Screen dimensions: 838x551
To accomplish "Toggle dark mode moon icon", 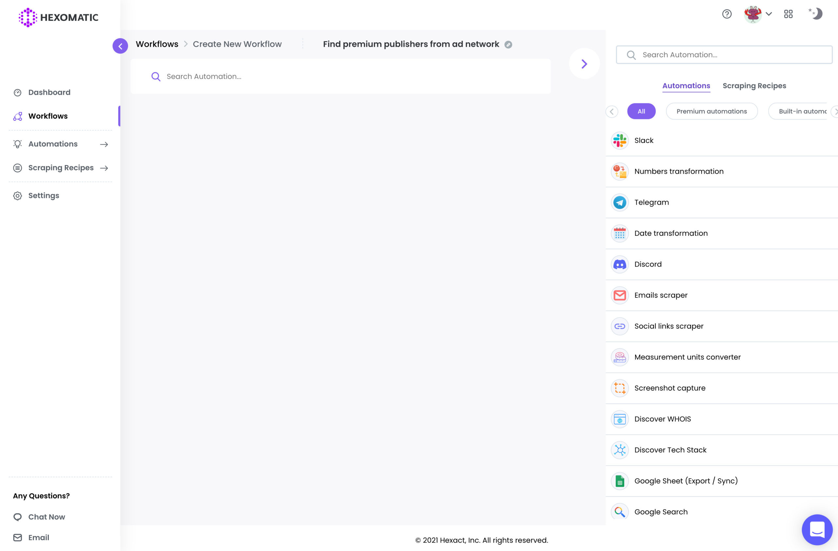I will point(816,14).
